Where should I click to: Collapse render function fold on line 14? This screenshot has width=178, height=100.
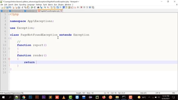[x=9, y=59]
